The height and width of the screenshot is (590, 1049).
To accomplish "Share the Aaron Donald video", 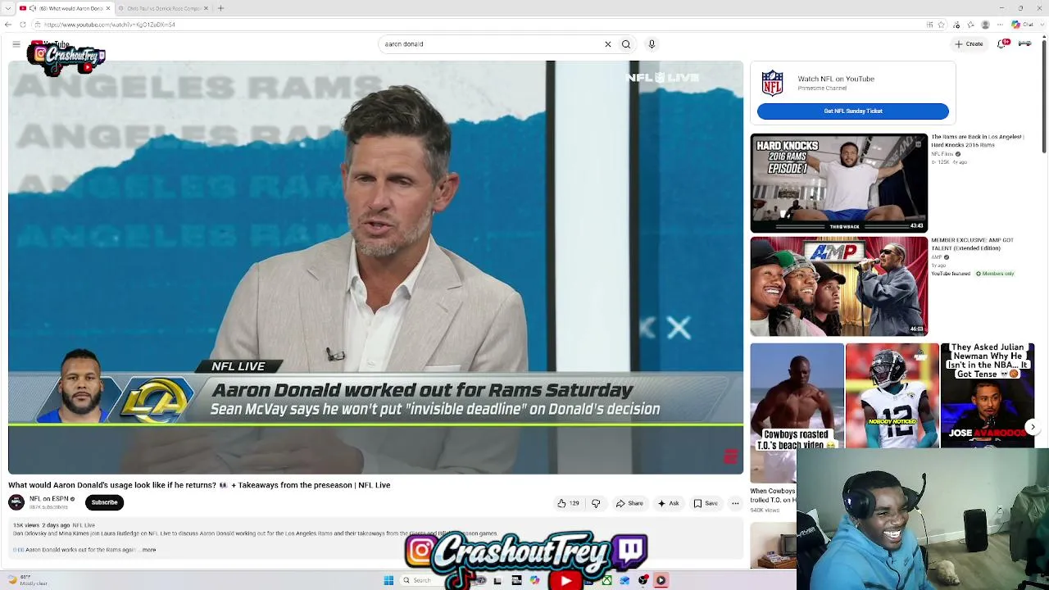I will (x=629, y=503).
